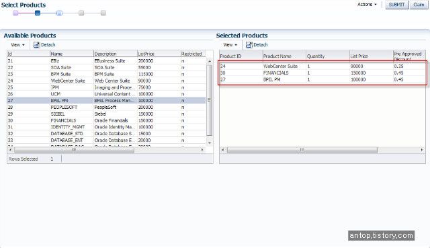This screenshot has height=248, width=430.
Task: Click the Quantity cell of BPEL PM
Action: pos(328,79)
